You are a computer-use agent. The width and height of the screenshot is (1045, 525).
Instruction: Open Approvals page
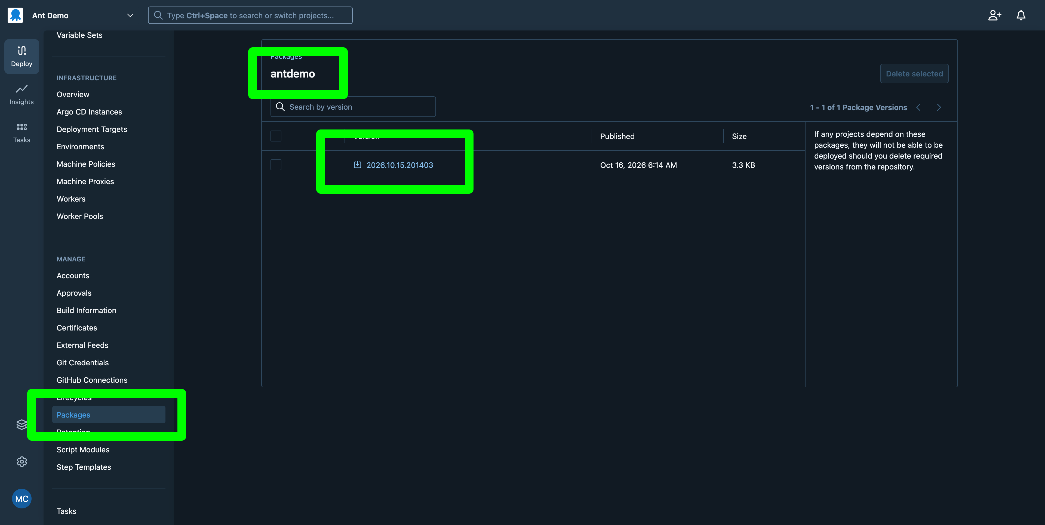pos(74,293)
